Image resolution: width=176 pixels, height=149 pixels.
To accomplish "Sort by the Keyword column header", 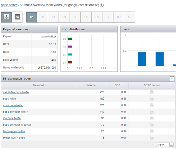I will click(x=38, y=85).
